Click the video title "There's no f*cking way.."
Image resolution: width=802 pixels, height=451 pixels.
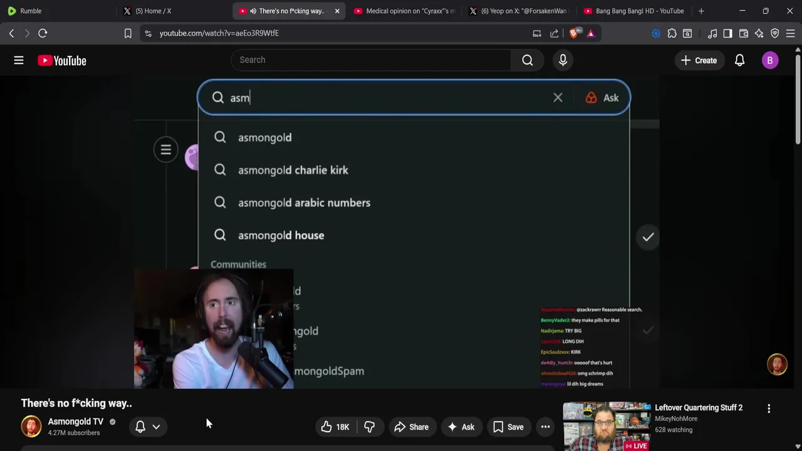click(76, 403)
